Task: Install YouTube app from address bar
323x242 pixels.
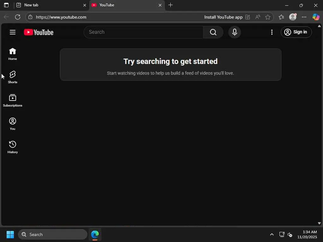Action: point(223,17)
